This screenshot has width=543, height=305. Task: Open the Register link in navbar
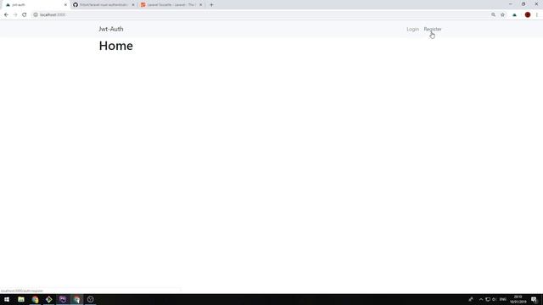point(433,29)
